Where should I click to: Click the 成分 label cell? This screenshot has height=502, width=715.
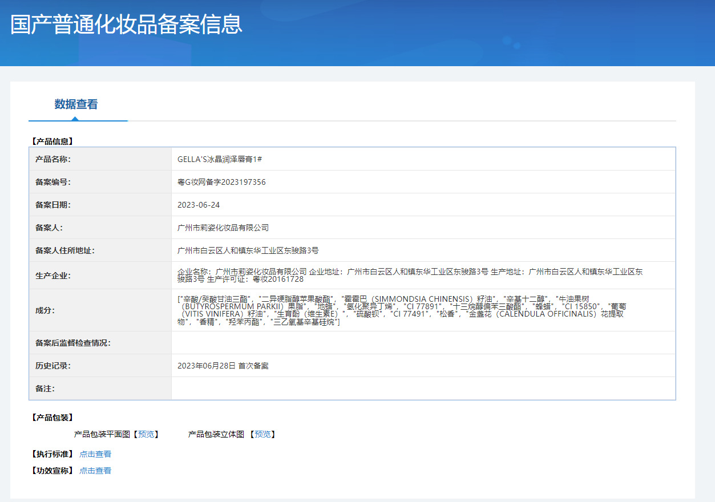tap(45, 310)
